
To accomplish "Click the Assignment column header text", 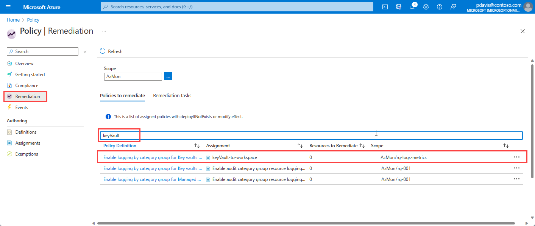I will pyautogui.click(x=218, y=146).
